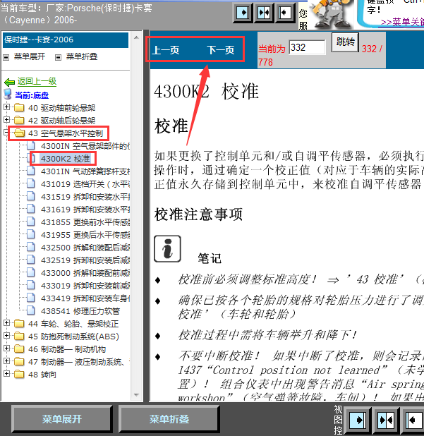Open 431855 更换前水平传感器 item

pos(85,222)
